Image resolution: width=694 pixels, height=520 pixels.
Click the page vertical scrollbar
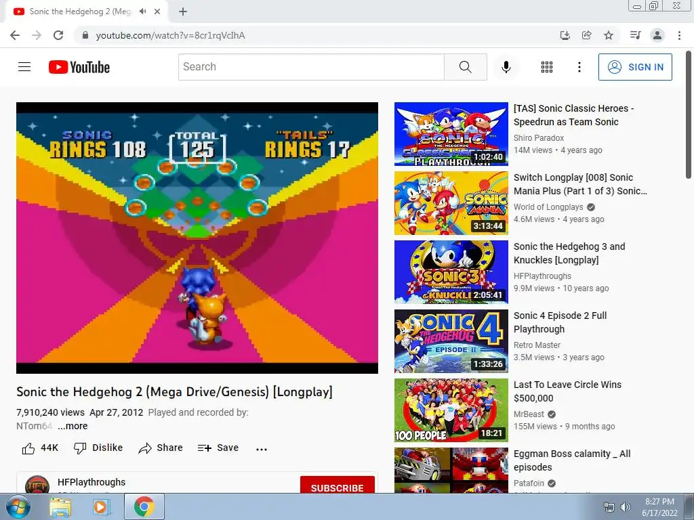[689, 115]
